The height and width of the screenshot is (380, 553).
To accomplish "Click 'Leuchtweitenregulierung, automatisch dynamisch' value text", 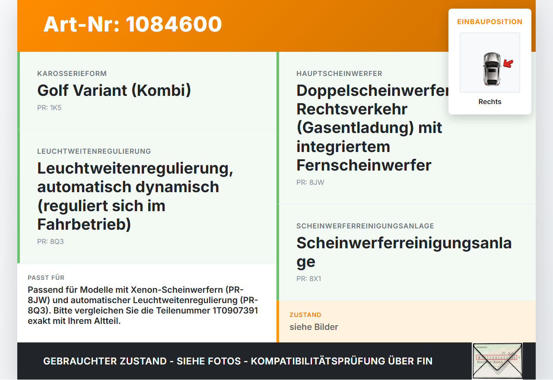I will 135,196.
